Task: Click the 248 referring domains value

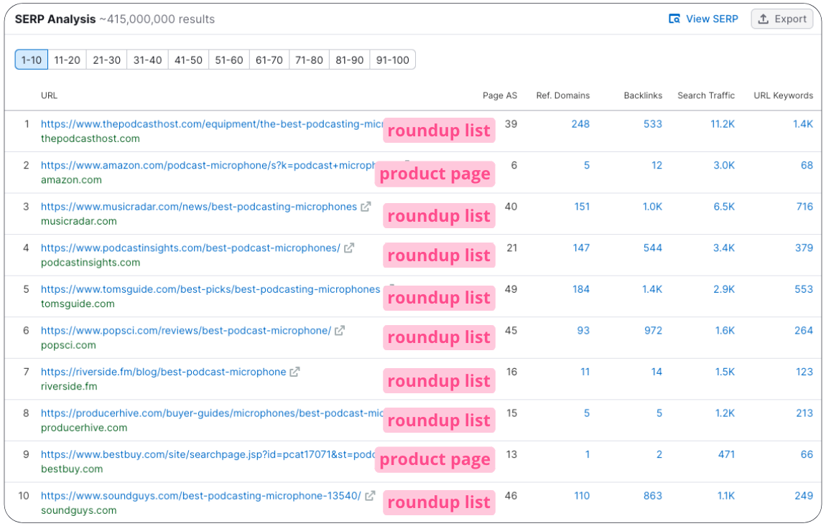Action: pyautogui.click(x=580, y=124)
